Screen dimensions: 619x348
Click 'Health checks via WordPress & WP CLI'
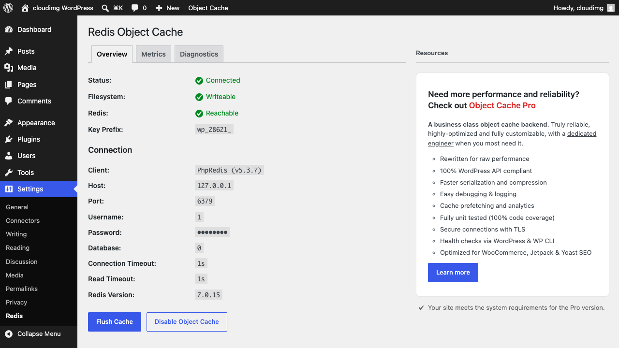tap(497, 241)
